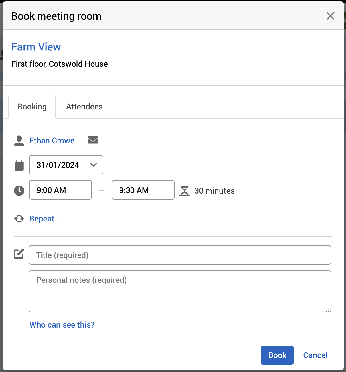346x372 pixels.
Task: Open the Farm View room link
Action: point(36,47)
